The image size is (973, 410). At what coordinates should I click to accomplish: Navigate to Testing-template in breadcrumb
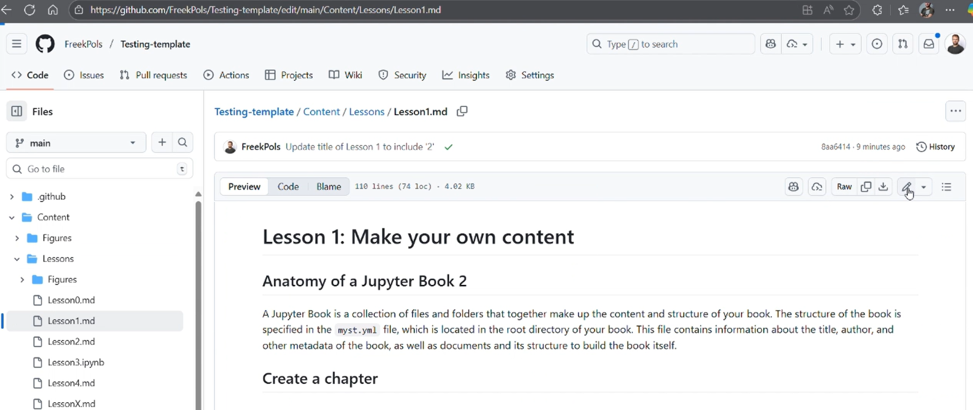[x=254, y=112]
